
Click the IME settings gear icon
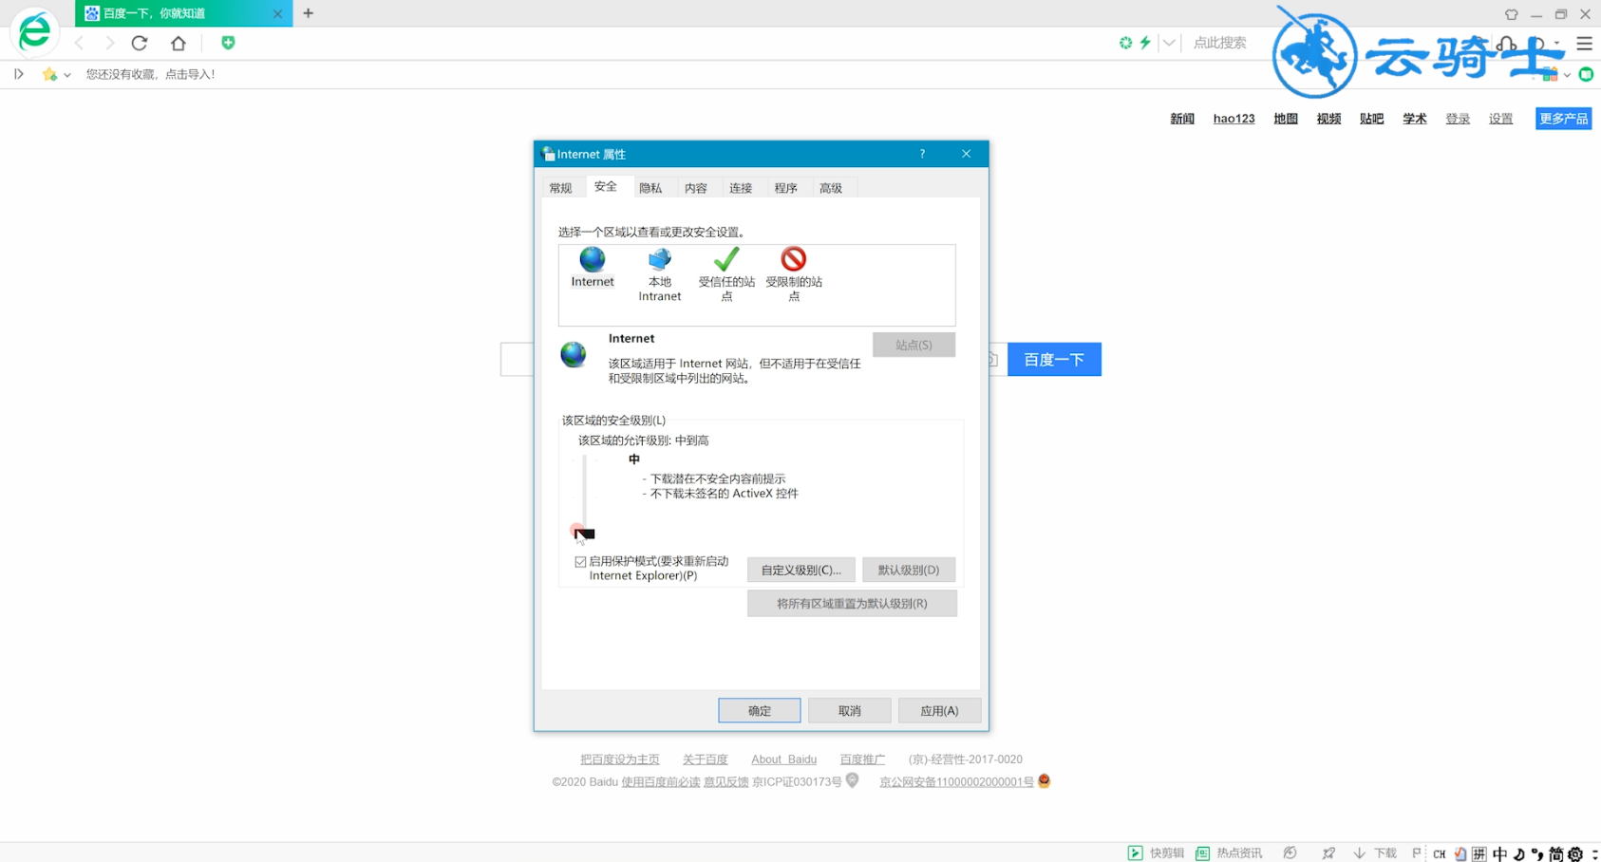(x=1575, y=853)
